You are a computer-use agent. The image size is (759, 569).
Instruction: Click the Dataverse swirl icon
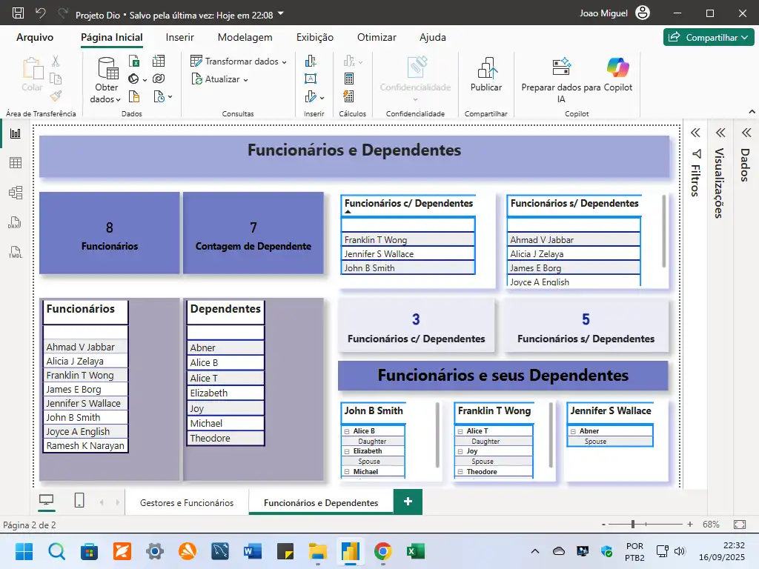[159, 79]
